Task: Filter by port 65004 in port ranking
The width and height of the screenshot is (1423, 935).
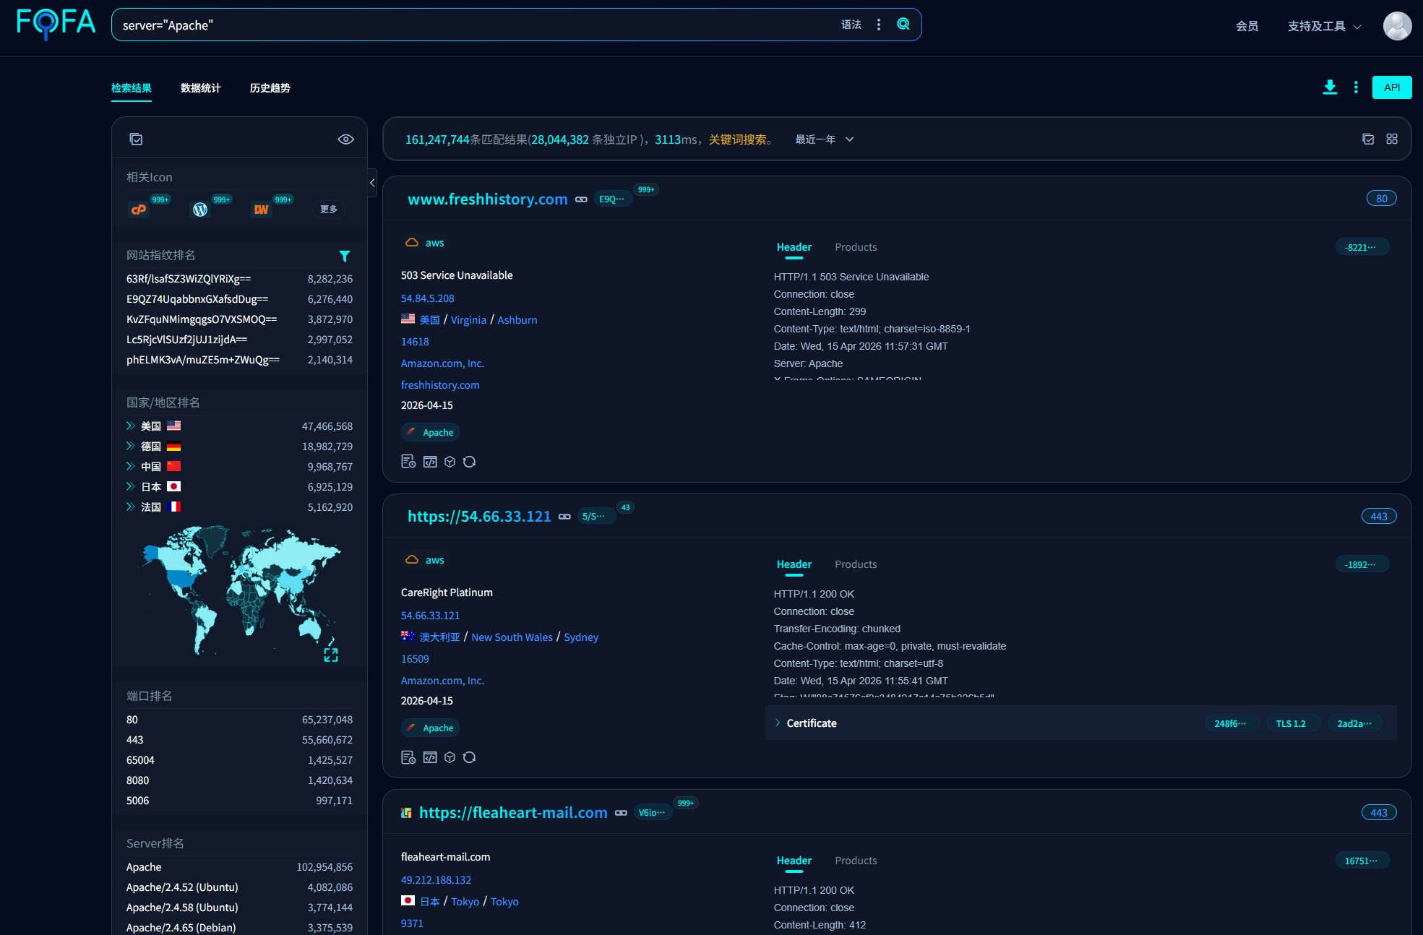Action: coord(140,760)
